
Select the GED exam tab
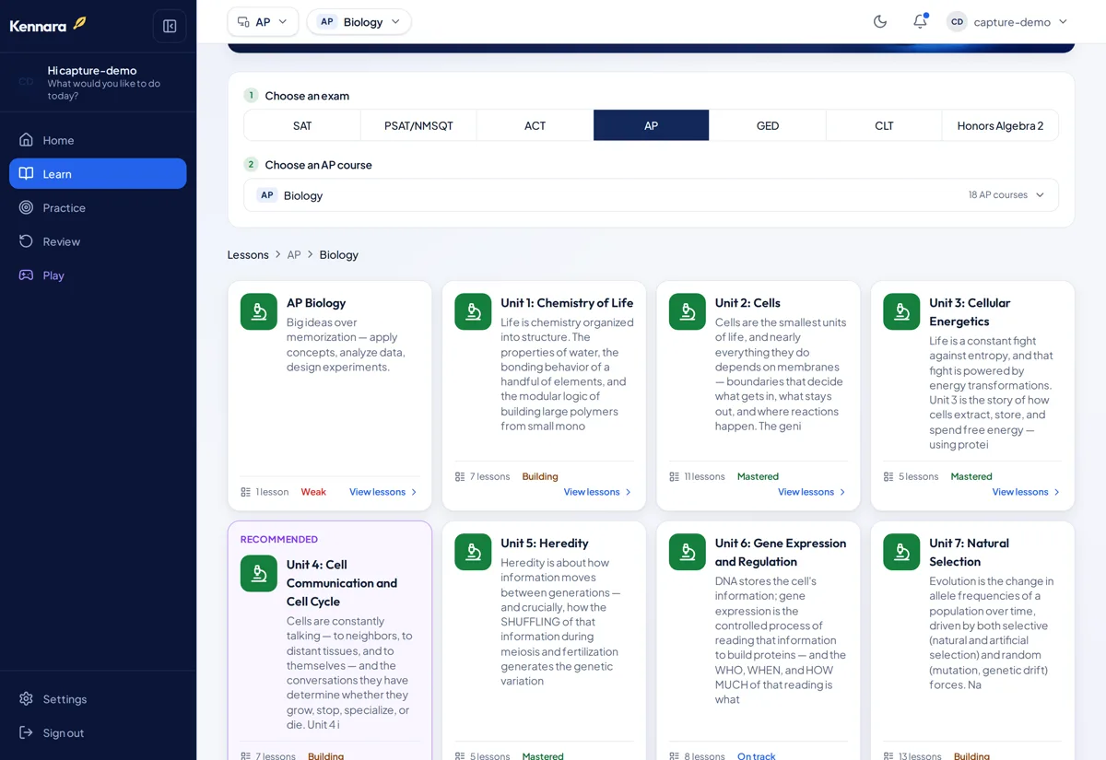click(x=768, y=125)
